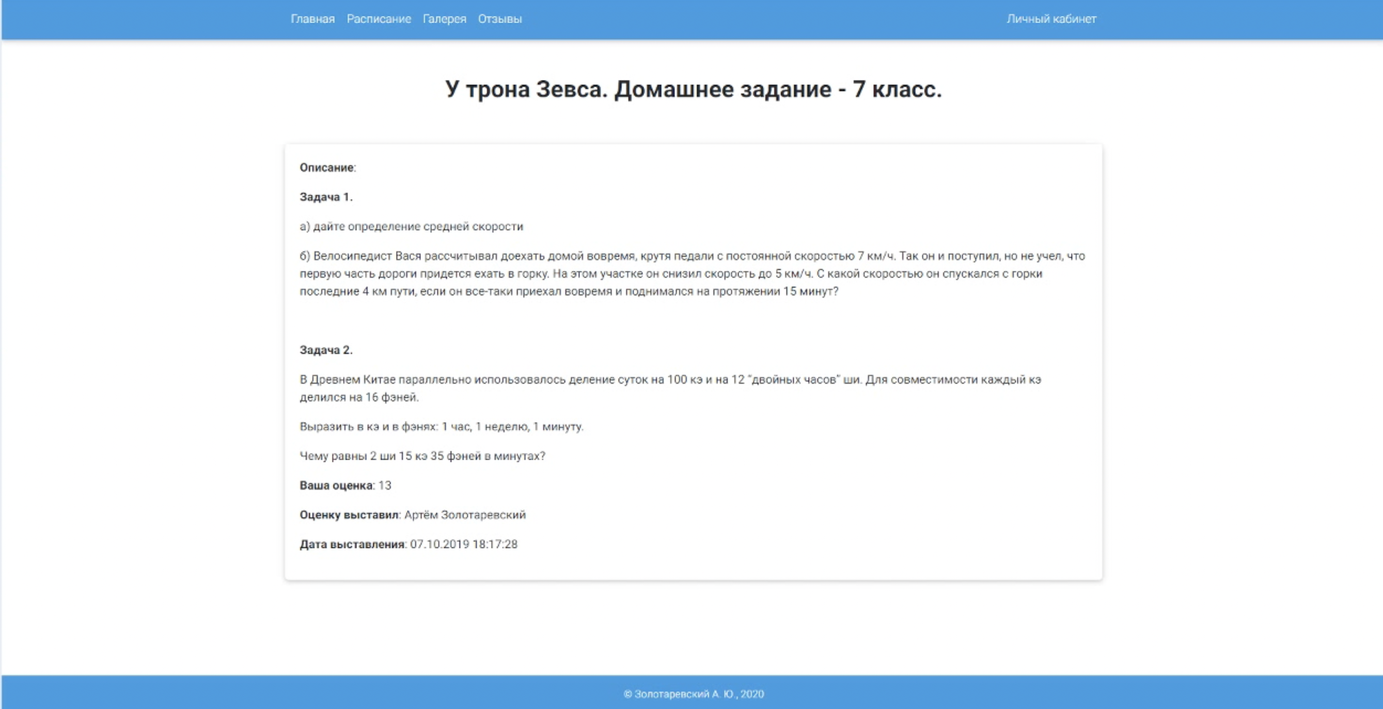Select the Описание label
This screenshot has height=709, width=1383.
pyautogui.click(x=327, y=168)
